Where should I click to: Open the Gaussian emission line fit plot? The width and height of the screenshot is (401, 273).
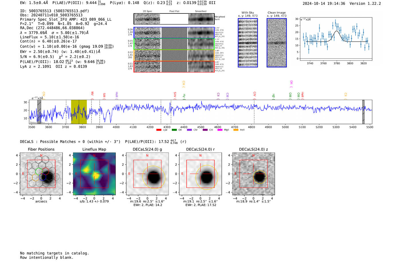pos(336,39)
